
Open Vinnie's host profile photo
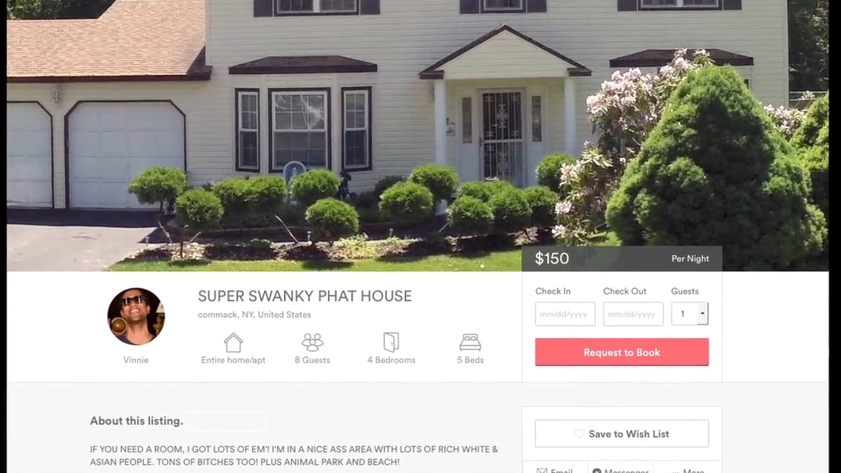coord(136,316)
